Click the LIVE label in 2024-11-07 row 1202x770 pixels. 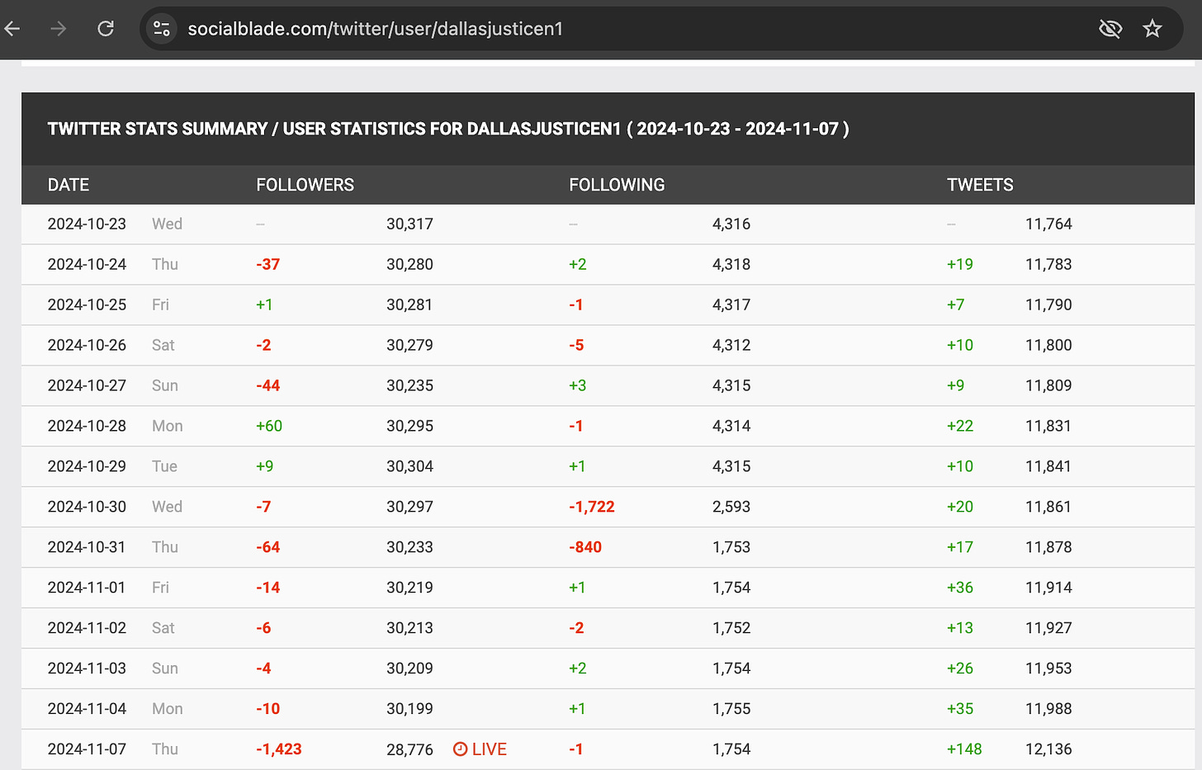[x=490, y=749]
